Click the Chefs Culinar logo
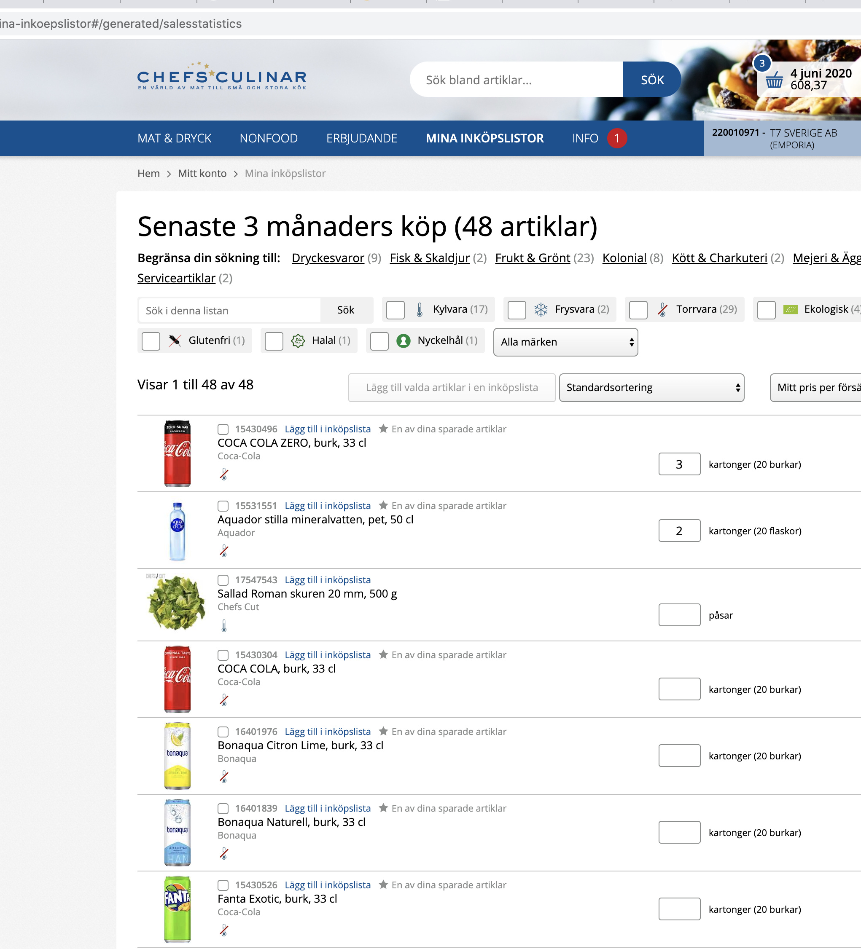The image size is (861, 949). coord(222,76)
